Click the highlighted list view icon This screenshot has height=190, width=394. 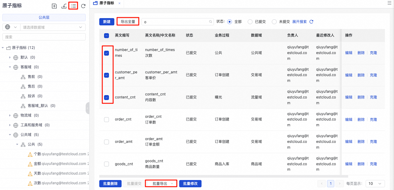[73, 6]
